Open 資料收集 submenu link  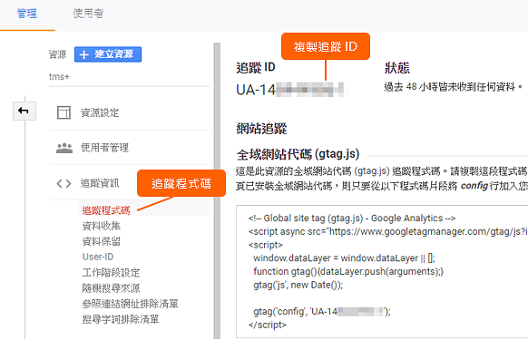(x=102, y=226)
